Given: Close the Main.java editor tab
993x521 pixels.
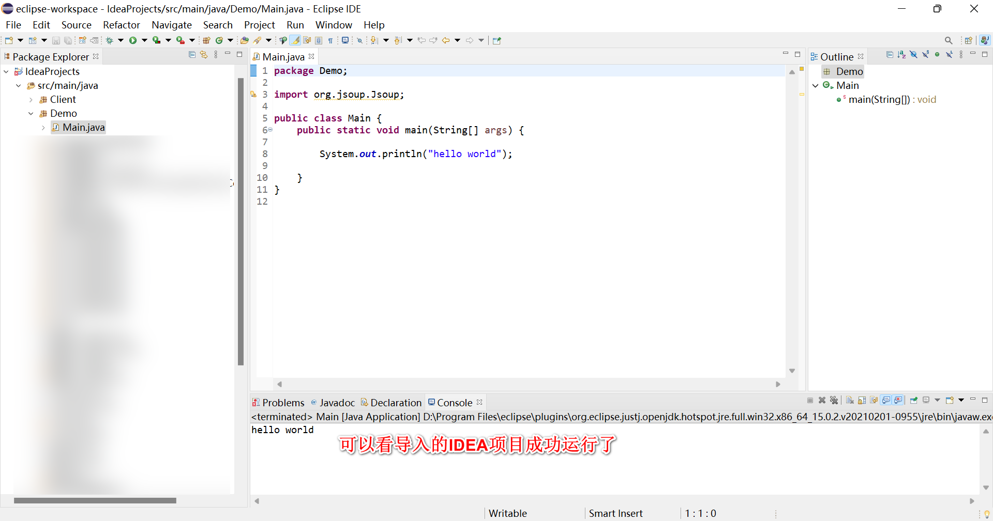Looking at the screenshot, I should tap(311, 56).
